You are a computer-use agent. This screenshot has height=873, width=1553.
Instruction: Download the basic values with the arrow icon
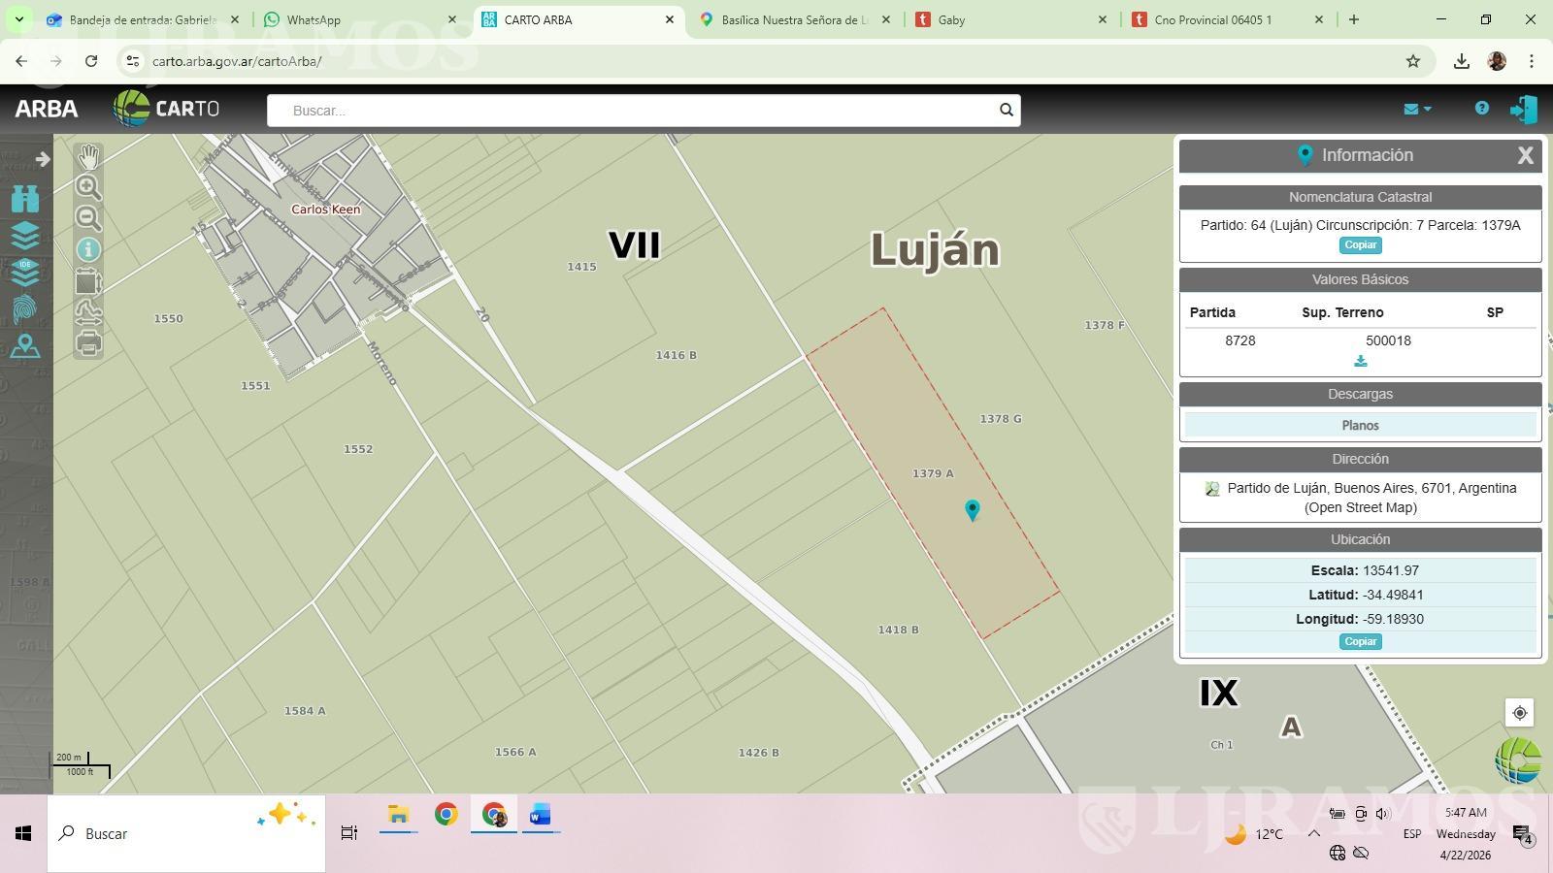pyautogui.click(x=1361, y=361)
